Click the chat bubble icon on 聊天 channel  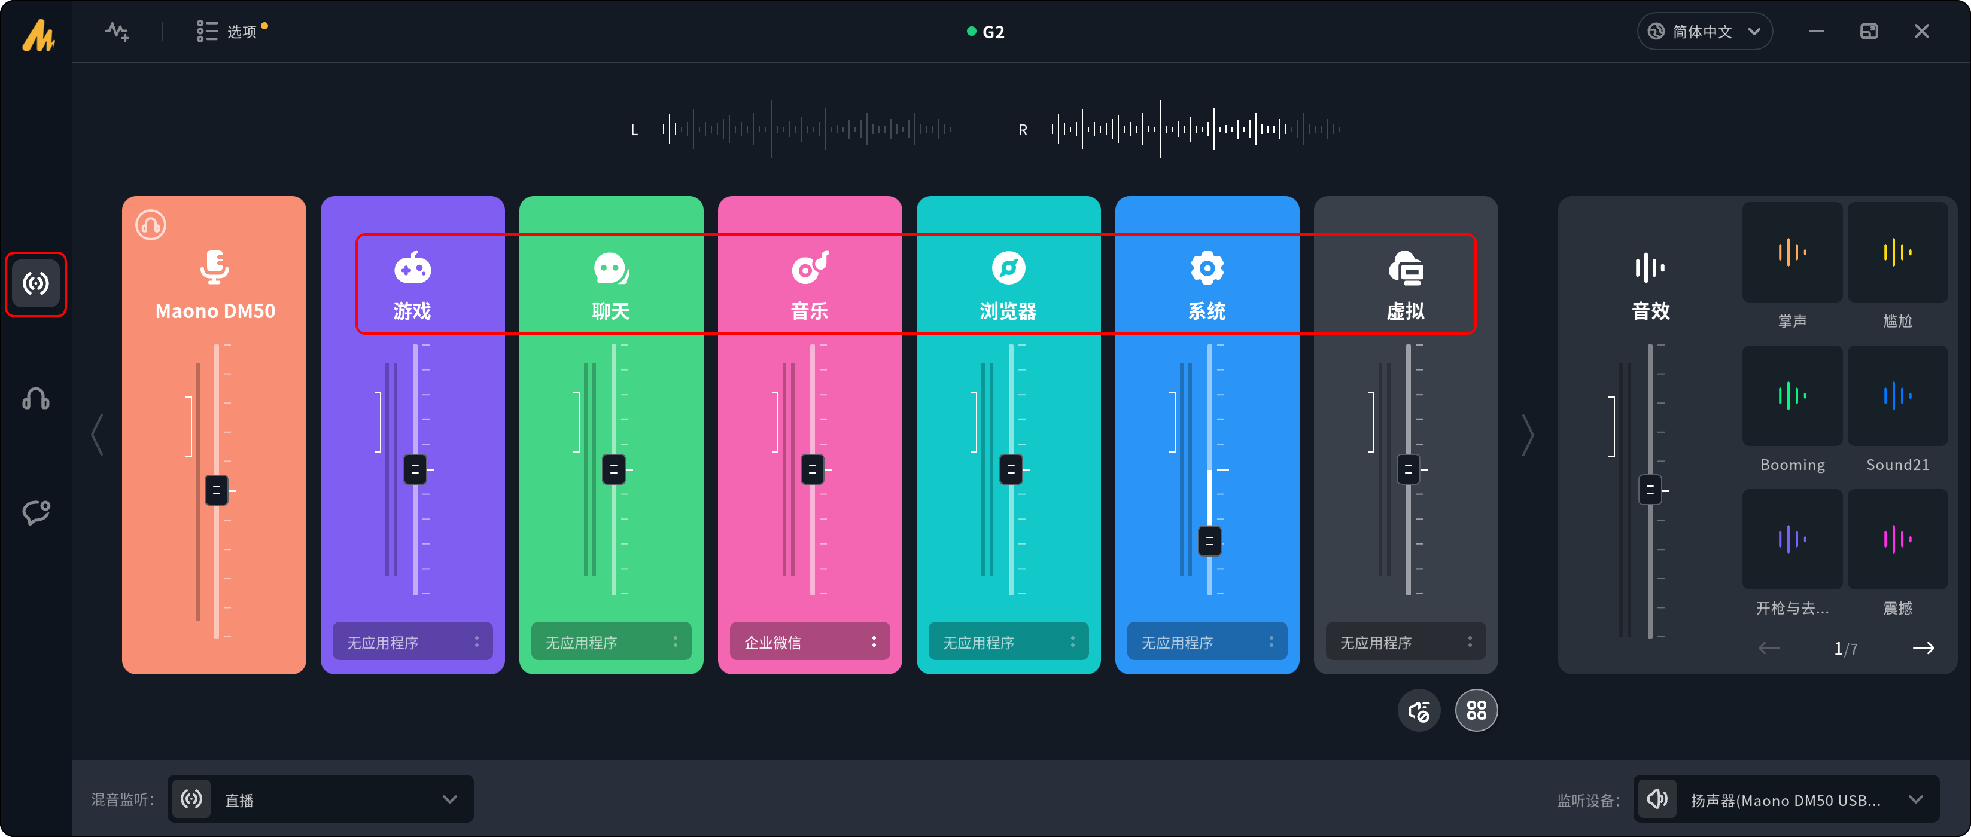610,268
